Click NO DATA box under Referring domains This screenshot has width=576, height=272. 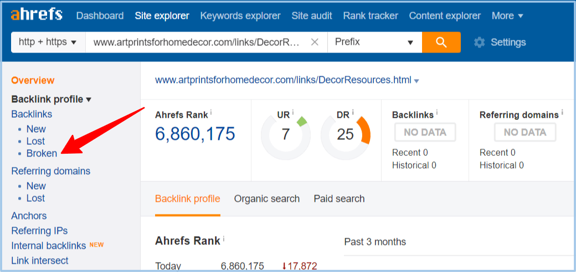(525, 132)
